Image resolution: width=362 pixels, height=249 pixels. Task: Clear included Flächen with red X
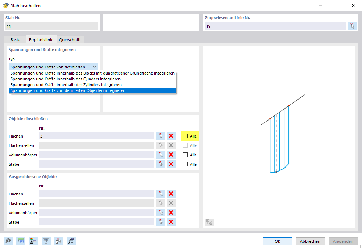pyautogui.click(x=171, y=136)
